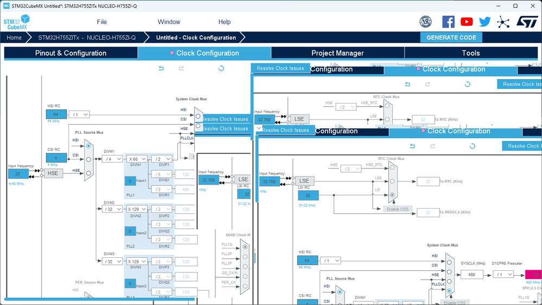Select PLL2P in the SAI4B Clock Mux
Image resolution: width=542 pixels, height=305 pixels.
(x=245, y=257)
